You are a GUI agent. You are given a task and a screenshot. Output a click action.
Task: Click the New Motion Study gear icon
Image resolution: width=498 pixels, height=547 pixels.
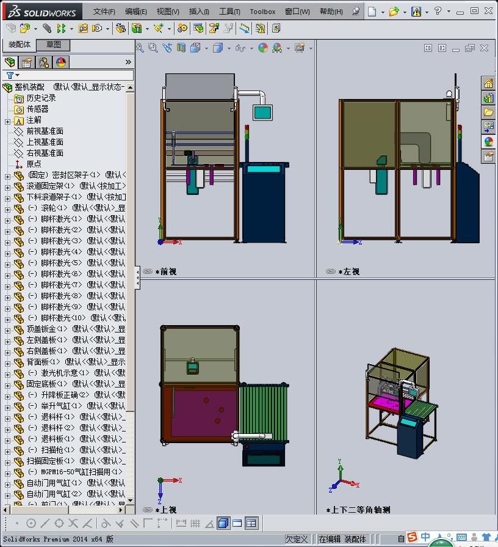click(182, 28)
